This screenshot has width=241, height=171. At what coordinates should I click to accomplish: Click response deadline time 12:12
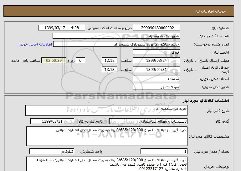tap(110, 60)
